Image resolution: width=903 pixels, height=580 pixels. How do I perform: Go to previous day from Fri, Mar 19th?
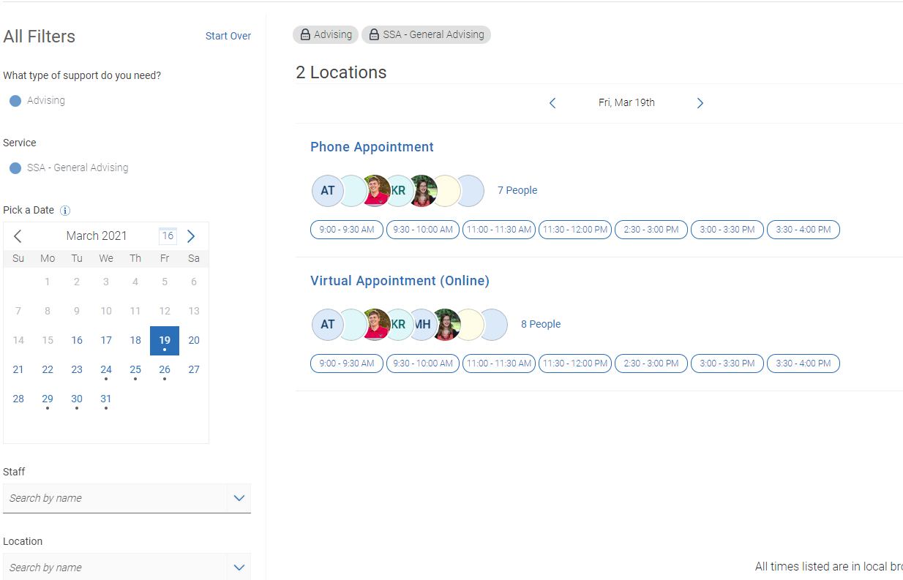[x=552, y=103]
